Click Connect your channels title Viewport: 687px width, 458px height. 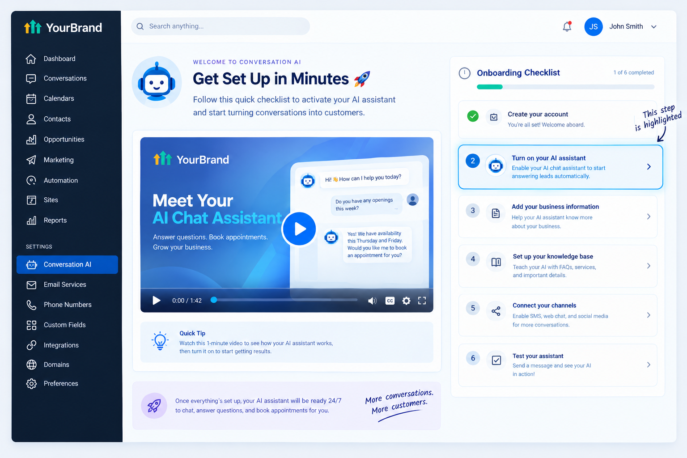[544, 305]
